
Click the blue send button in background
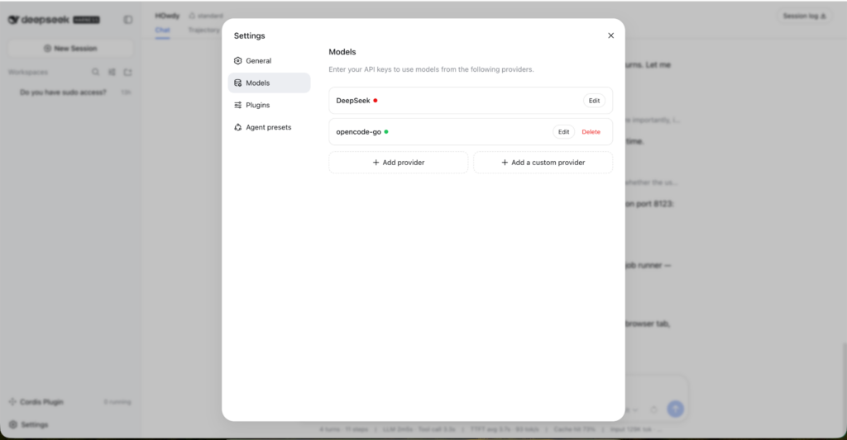click(x=675, y=409)
